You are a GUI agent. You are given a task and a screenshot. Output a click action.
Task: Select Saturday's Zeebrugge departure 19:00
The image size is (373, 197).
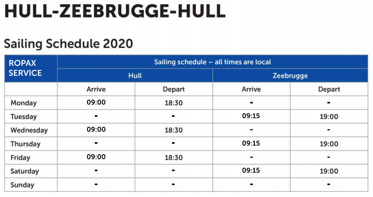329,171
